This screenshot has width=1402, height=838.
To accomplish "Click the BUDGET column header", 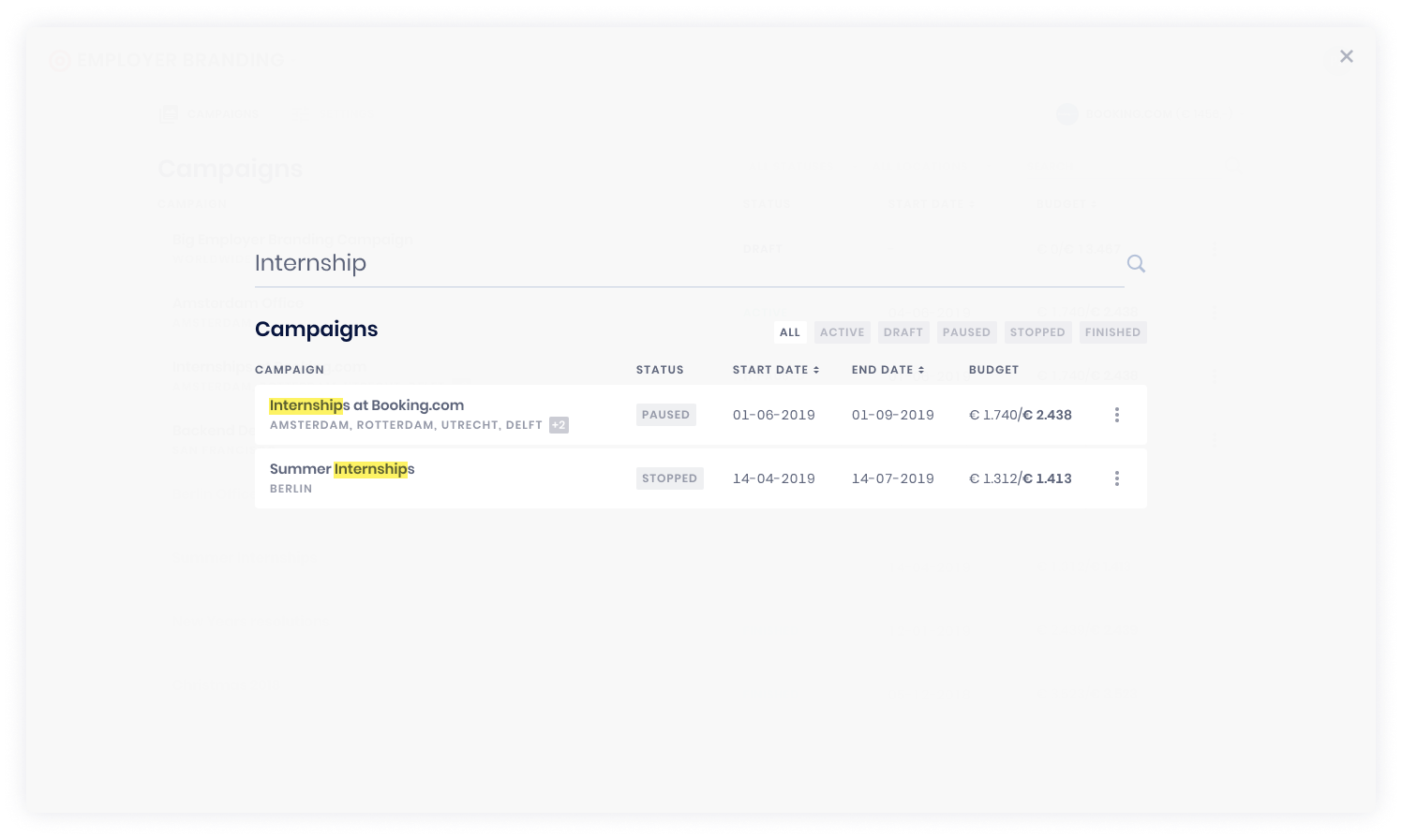I will pos(993,370).
